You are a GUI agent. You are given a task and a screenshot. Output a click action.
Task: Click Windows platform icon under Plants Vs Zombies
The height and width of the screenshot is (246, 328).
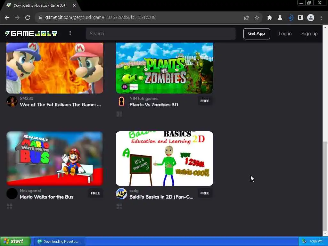point(119,114)
